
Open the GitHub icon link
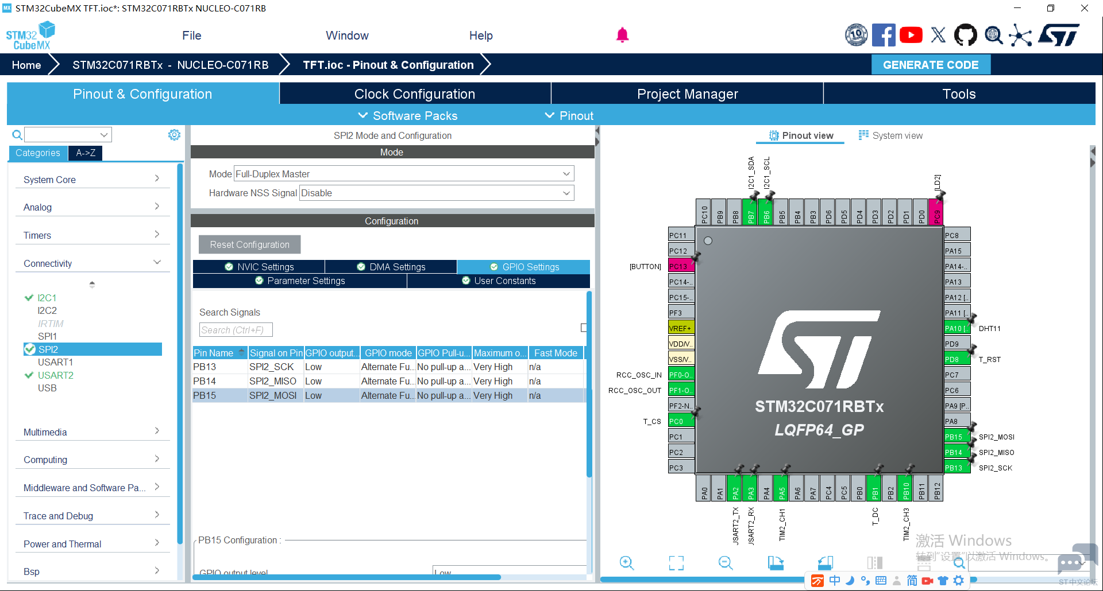tap(965, 35)
